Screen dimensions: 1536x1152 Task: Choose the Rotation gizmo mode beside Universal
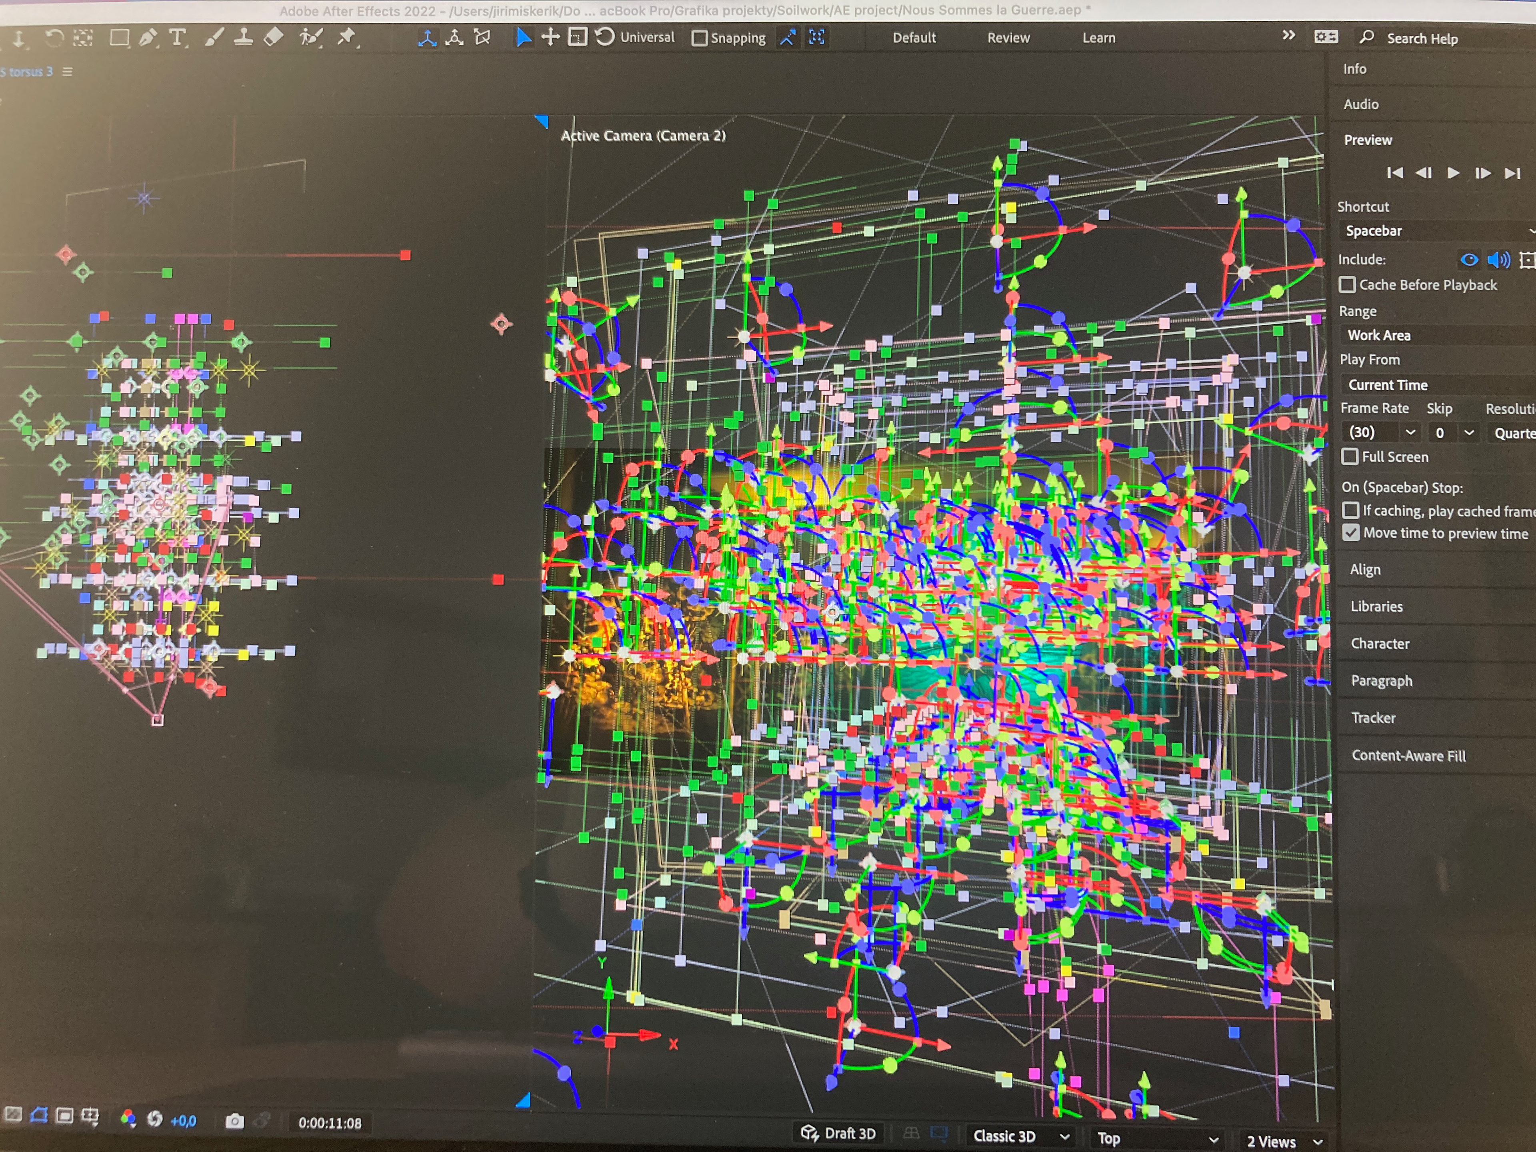pyautogui.click(x=605, y=37)
